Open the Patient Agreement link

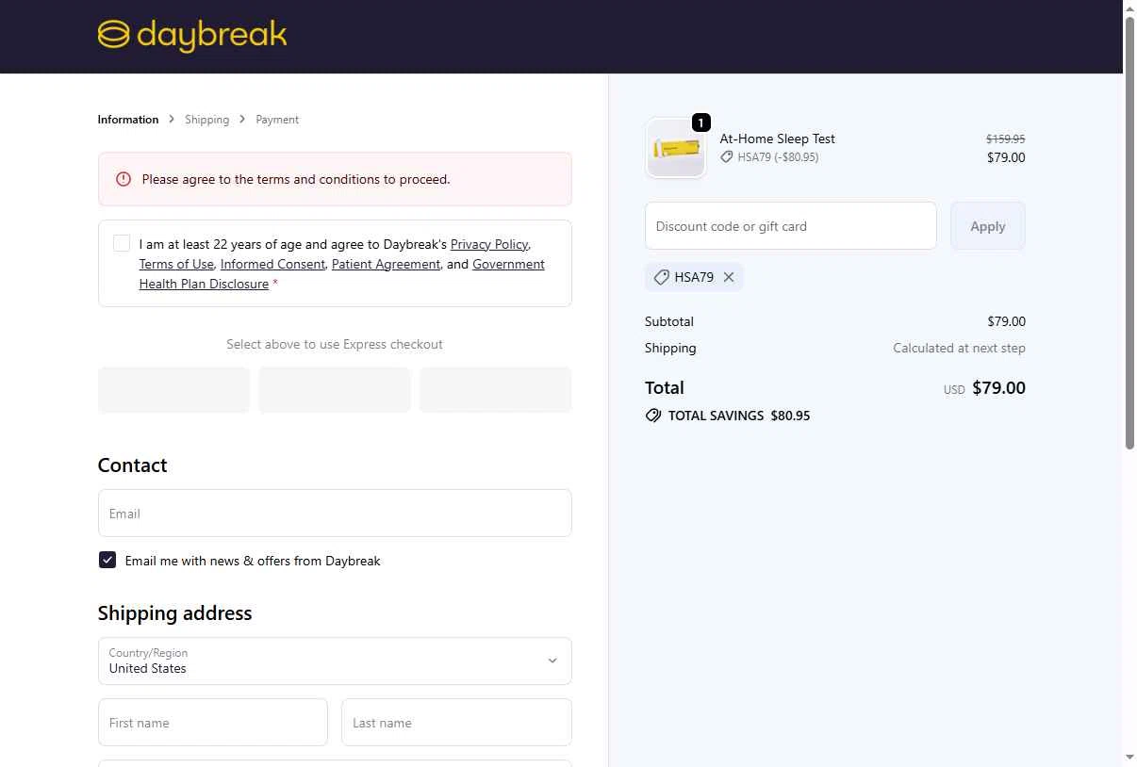coord(386,264)
